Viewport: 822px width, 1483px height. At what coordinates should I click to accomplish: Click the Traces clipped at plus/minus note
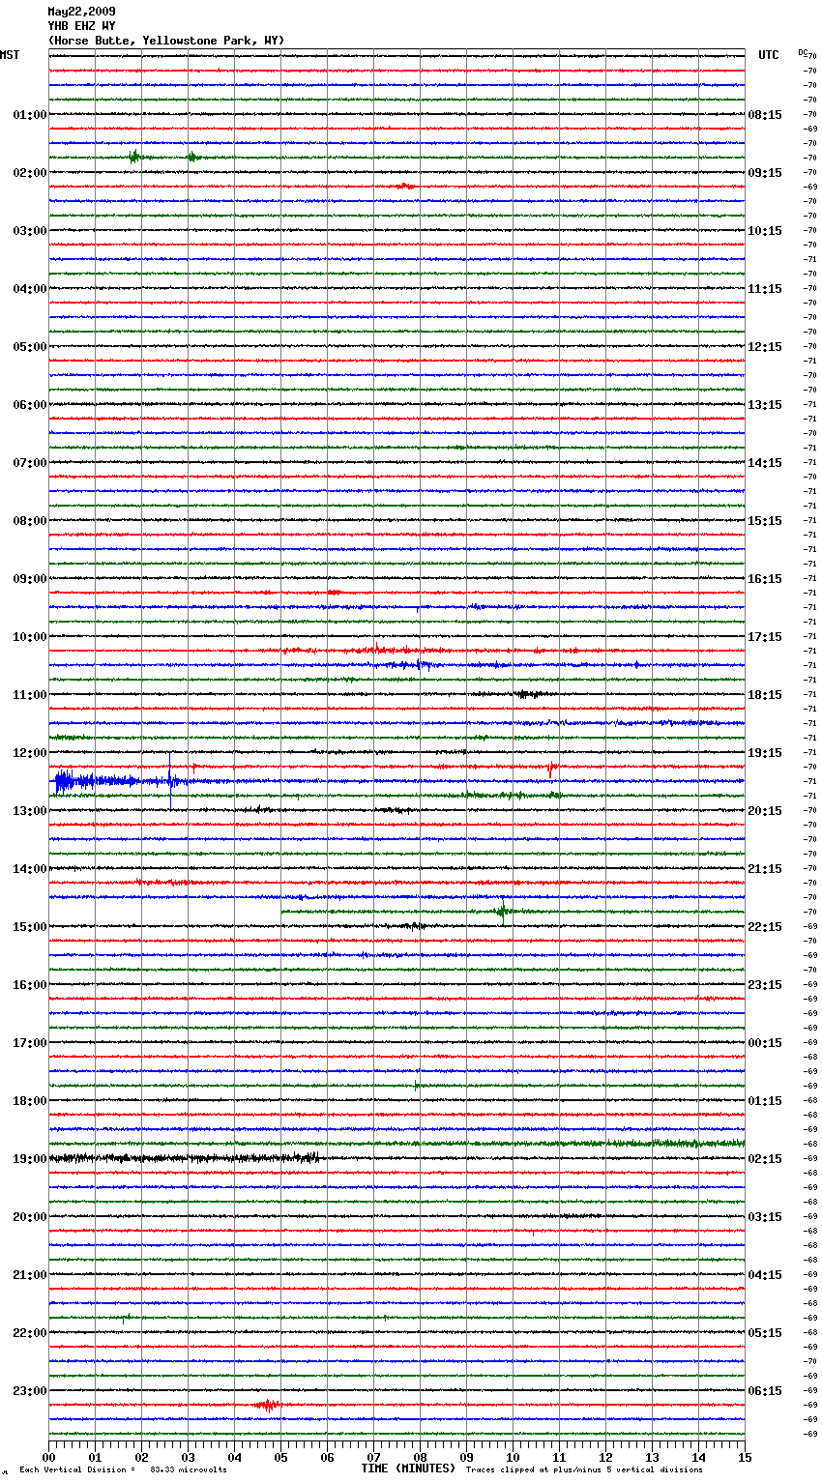pos(584,1469)
